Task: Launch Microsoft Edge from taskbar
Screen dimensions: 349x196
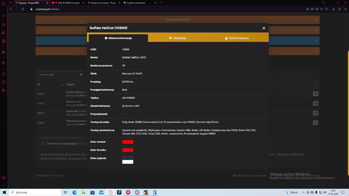Action: pos(75,193)
